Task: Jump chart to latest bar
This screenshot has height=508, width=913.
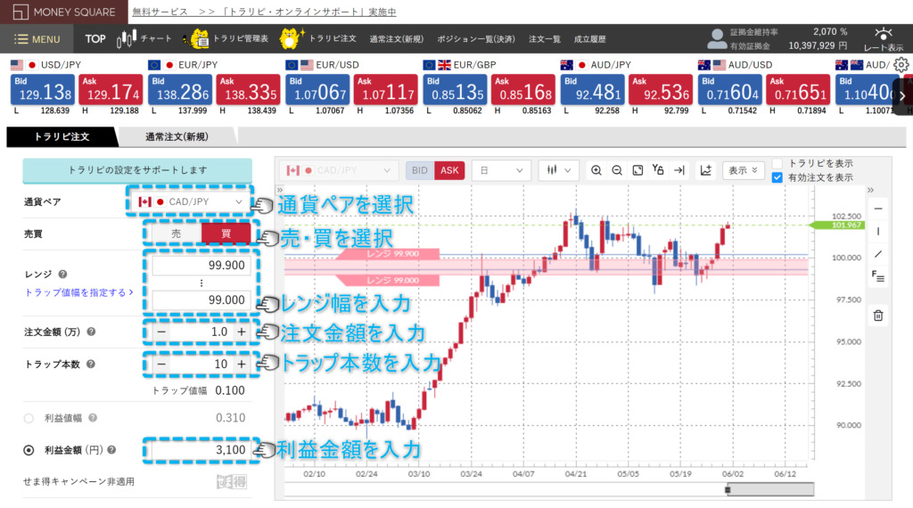Action: coord(679,170)
